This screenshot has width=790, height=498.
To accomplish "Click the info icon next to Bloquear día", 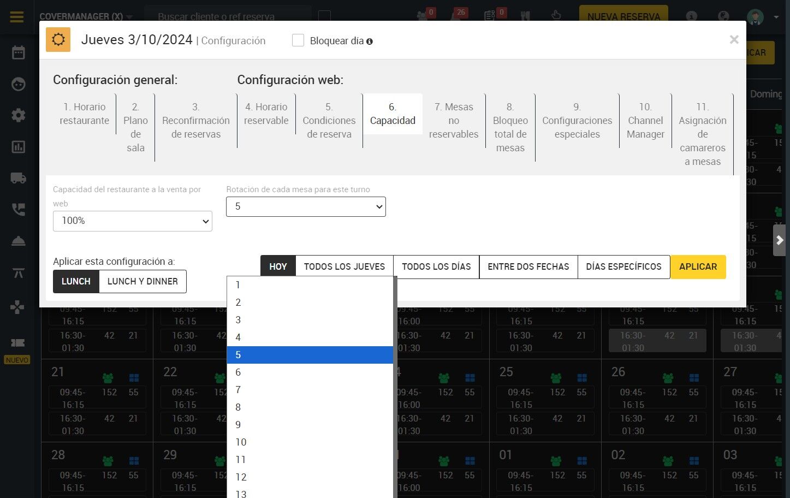I will click(370, 41).
